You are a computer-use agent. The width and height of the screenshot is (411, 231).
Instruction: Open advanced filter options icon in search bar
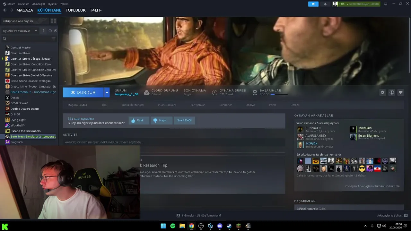click(53, 39)
